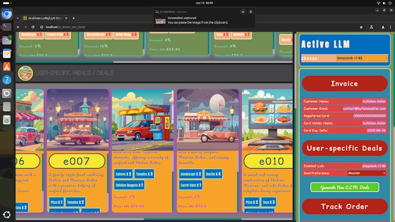Click the Carrot Cake X 1 tag
This screenshot has width=395, height=222.
click(x=191, y=185)
